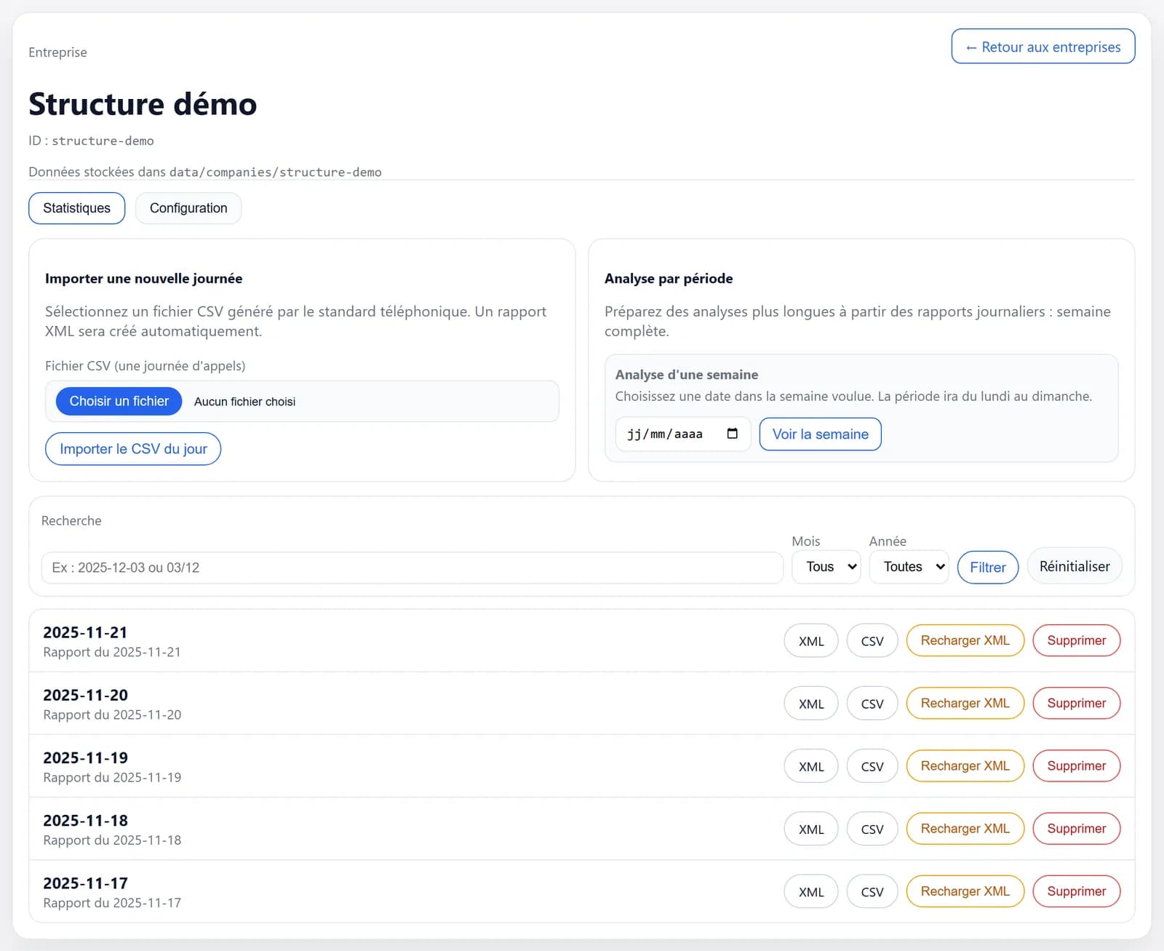Reset filters with Réinitialiser button
Image resolution: width=1164 pixels, height=951 pixels.
tap(1075, 566)
